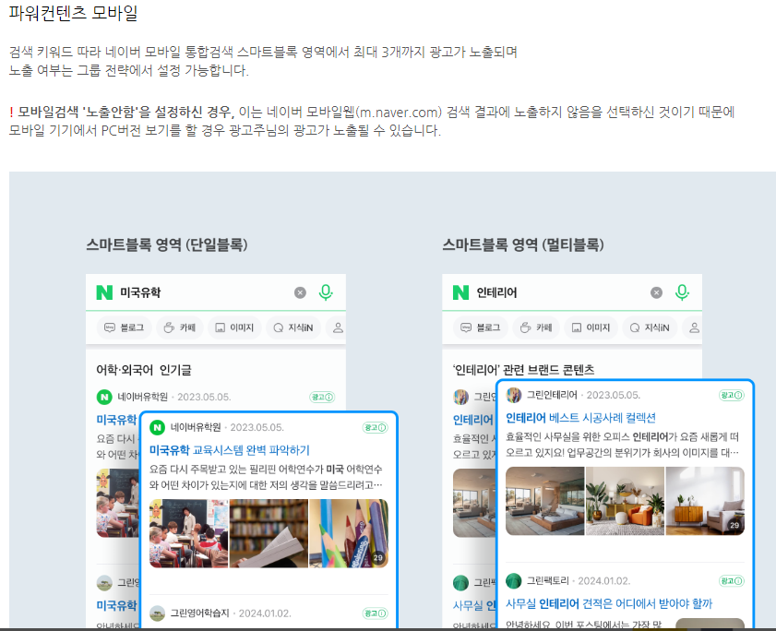Open the 인테리어 베스트 시공사례 컬렉션 link
Image resolution: width=776 pixels, height=631 pixels.
580,418
